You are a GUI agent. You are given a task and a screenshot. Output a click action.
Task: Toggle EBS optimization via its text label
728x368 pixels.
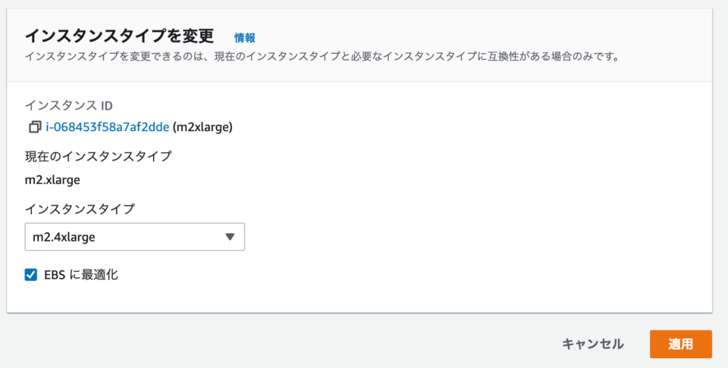(81, 275)
